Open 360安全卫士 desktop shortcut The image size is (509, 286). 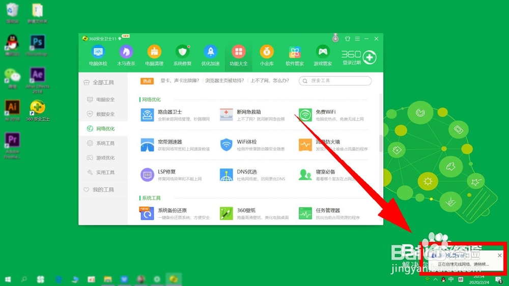(x=37, y=110)
